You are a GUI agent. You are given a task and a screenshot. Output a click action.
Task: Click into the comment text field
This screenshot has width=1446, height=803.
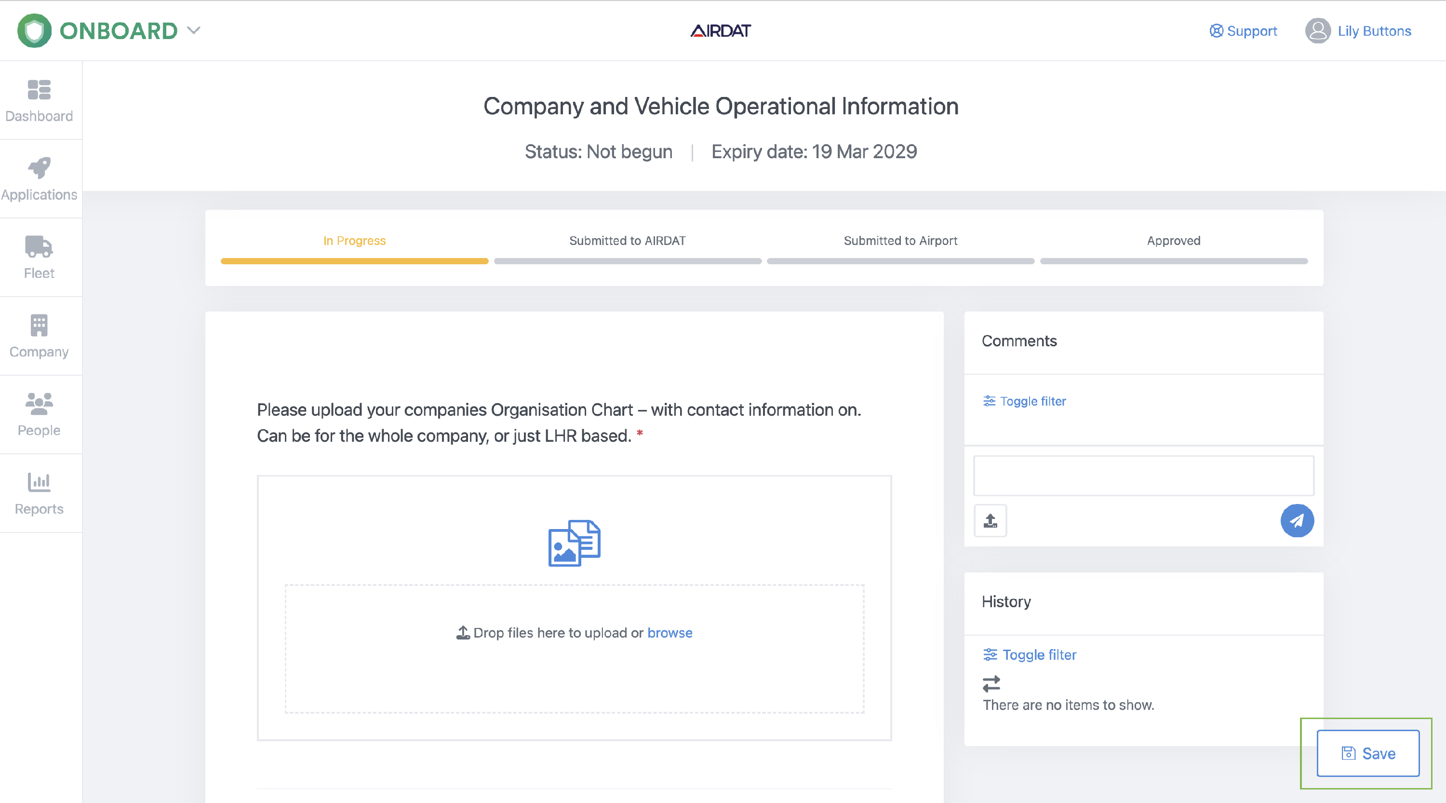tap(1143, 476)
